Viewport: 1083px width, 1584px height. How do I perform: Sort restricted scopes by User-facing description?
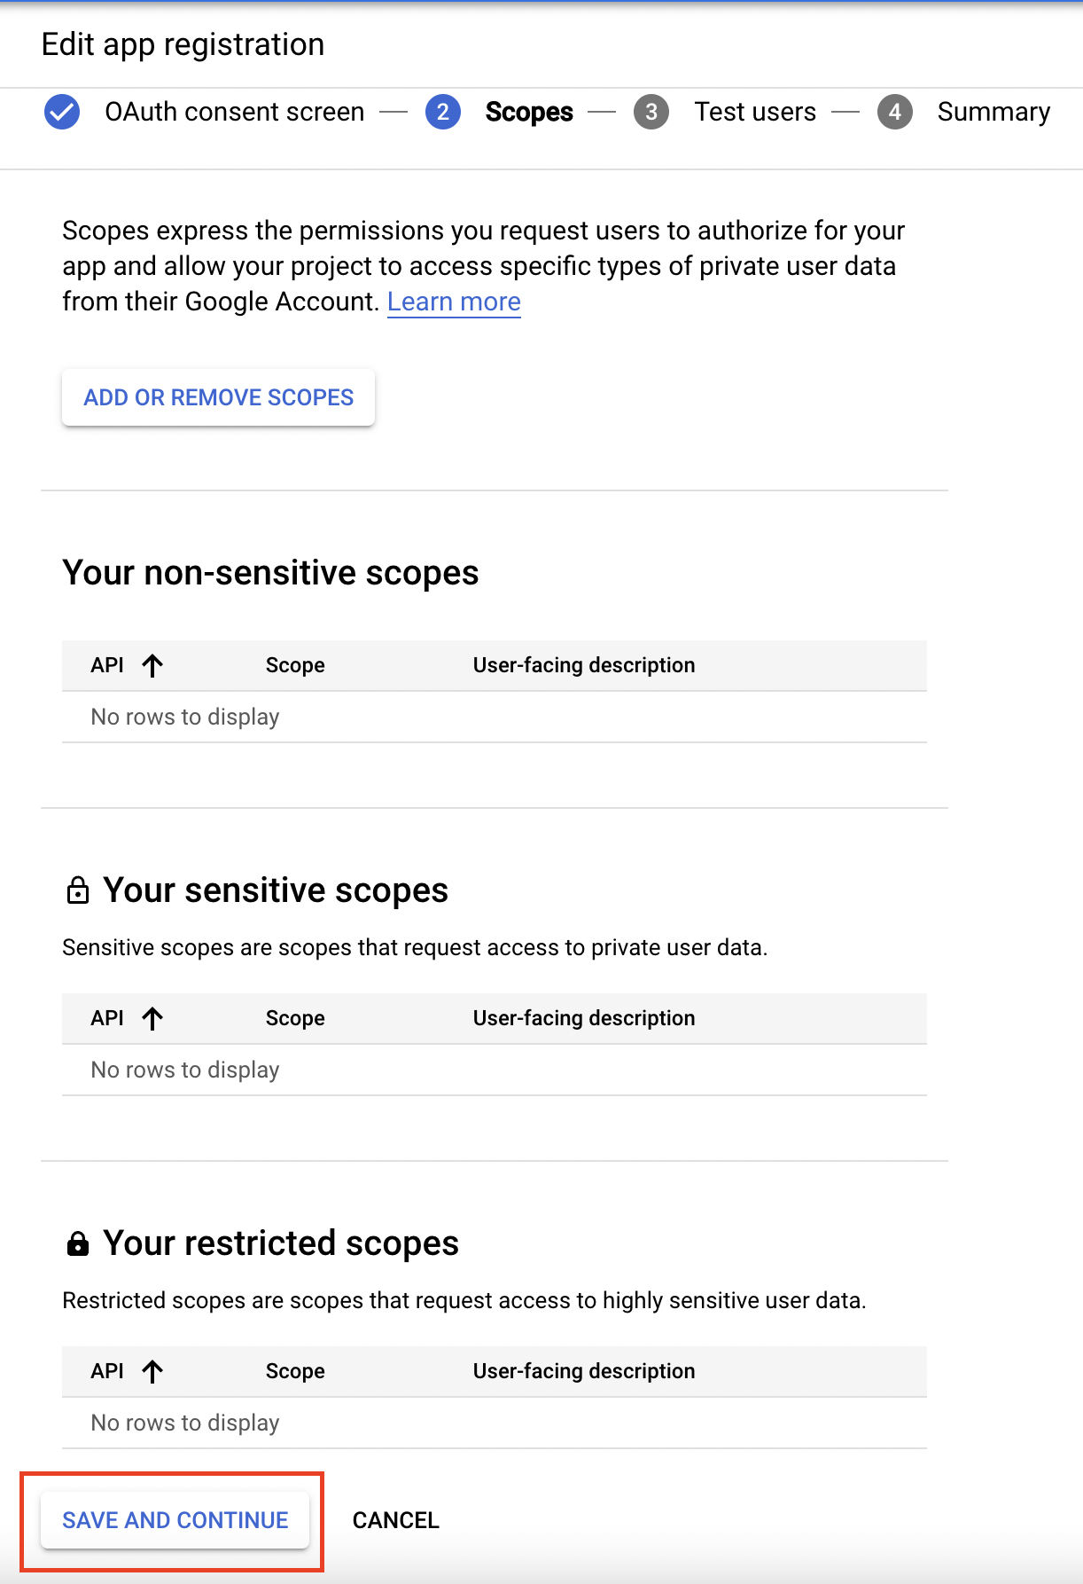click(583, 1371)
